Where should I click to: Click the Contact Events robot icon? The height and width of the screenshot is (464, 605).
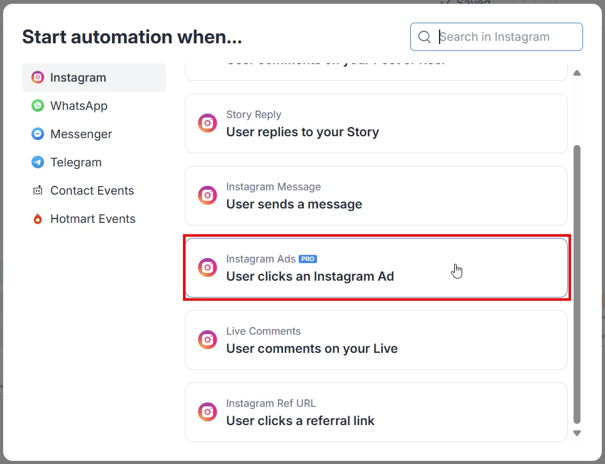point(38,191)
